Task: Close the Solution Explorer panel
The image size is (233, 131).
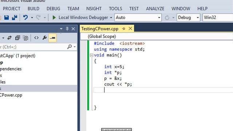Action: pos(73,29)
